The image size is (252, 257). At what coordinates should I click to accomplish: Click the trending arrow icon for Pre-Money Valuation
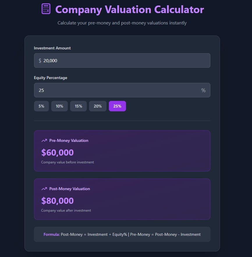coord(44,140)
